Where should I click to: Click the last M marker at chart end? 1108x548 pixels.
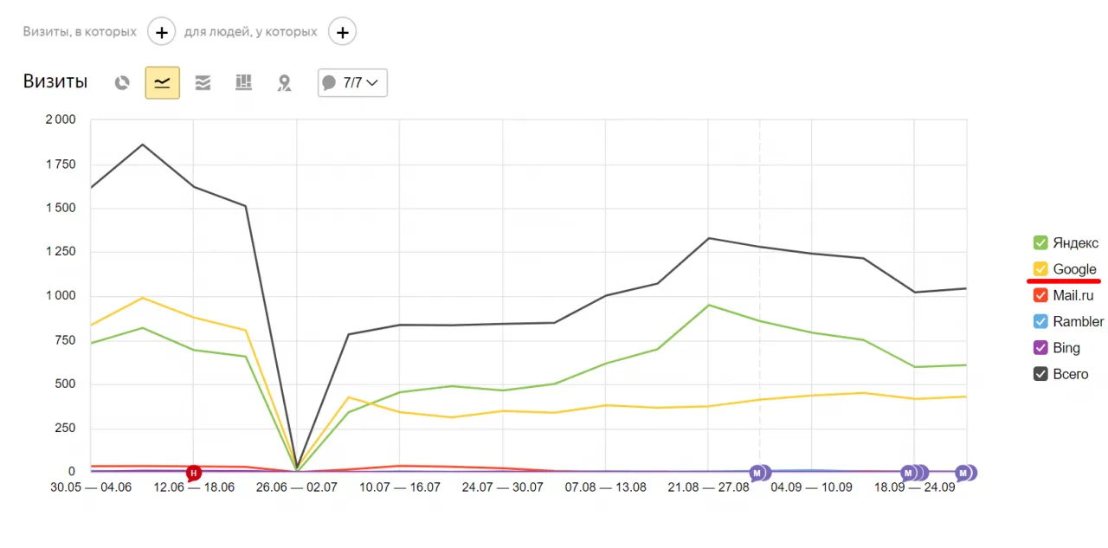(x=963, y=473)
